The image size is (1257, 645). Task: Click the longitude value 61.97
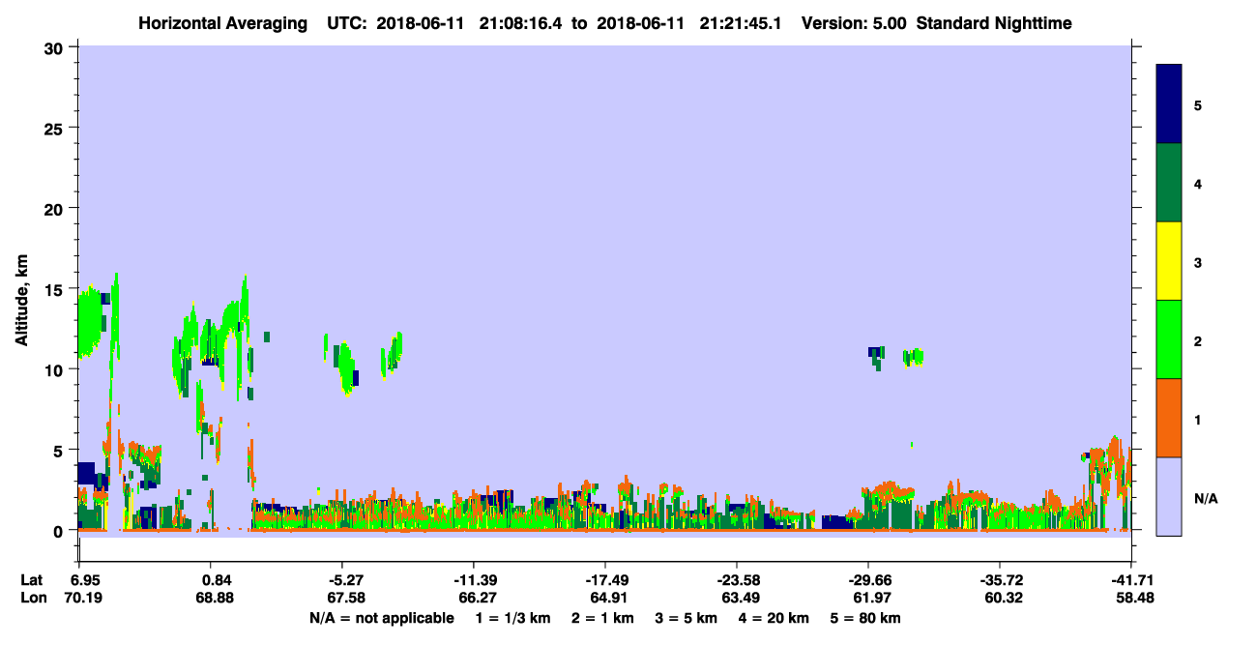click(871, 599)
